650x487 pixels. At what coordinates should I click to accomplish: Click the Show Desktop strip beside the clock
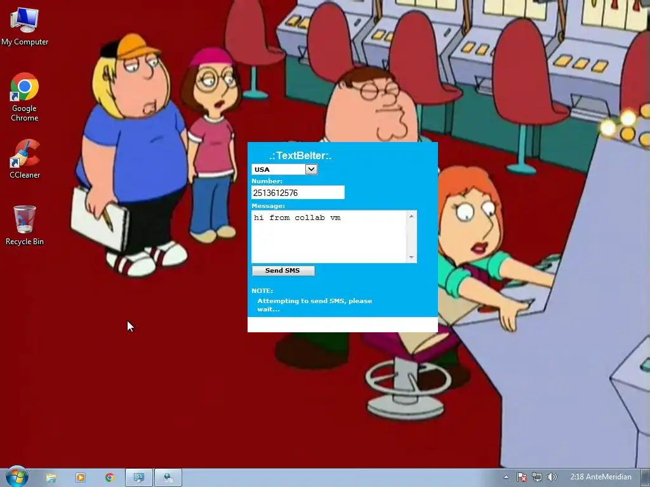click(x=645, y=477)
